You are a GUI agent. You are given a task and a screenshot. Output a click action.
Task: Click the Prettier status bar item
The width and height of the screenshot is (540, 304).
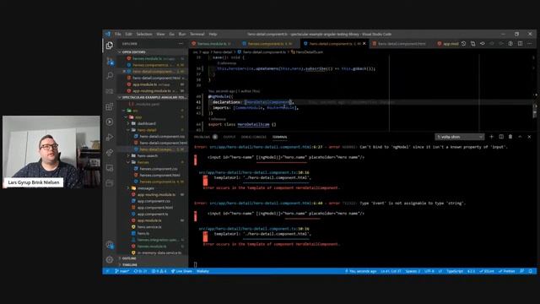(506, 271)
